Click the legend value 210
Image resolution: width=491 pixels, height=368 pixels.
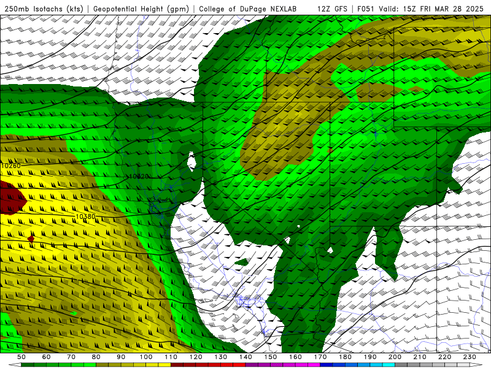tap(420, 357)
